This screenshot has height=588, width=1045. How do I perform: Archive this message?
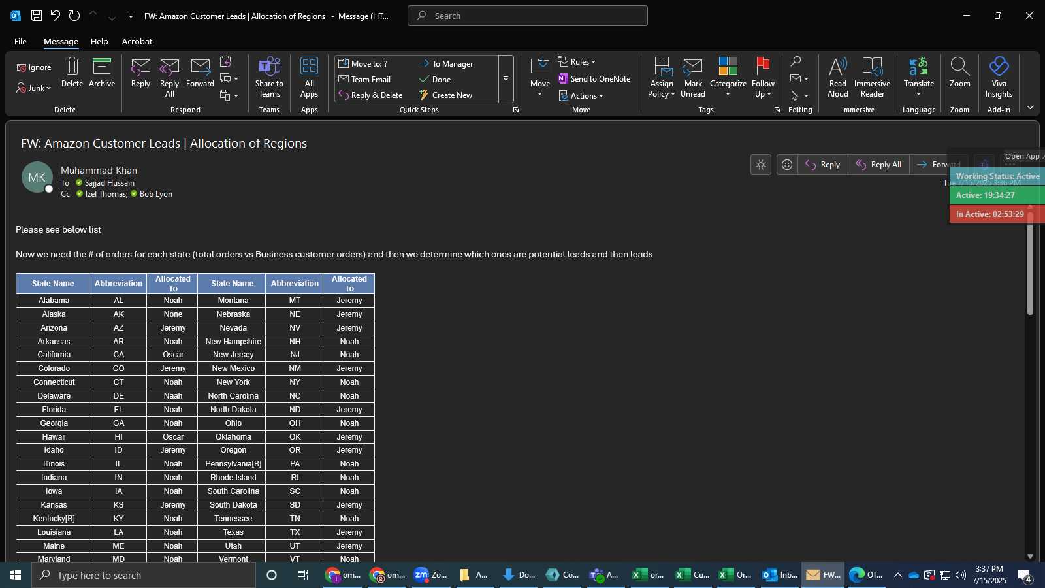pyautogui.click(x=102, y=72)
